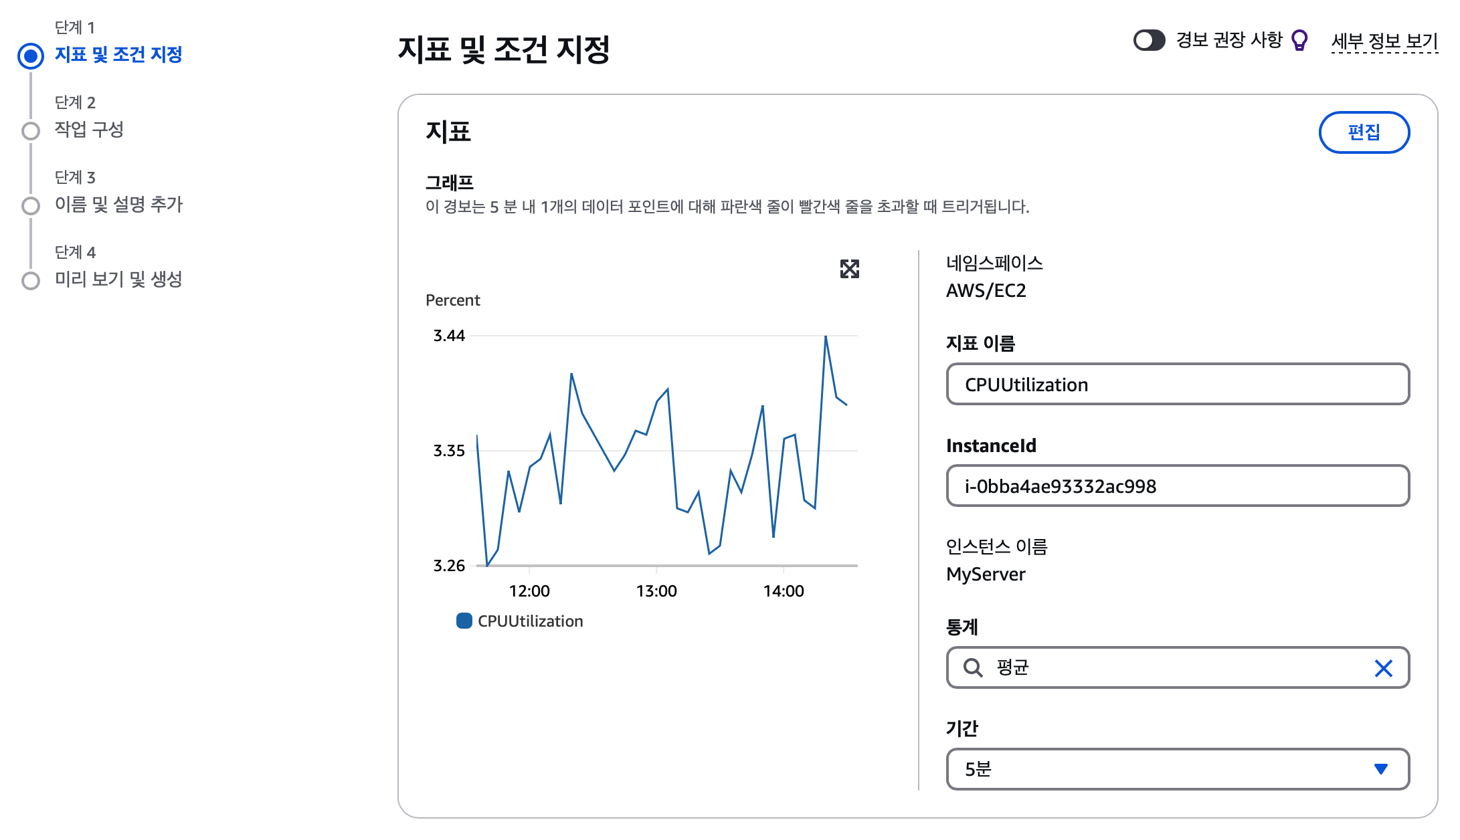
Task: Select step 3 이름 및 설명 추가 circle
Action: 31,205
